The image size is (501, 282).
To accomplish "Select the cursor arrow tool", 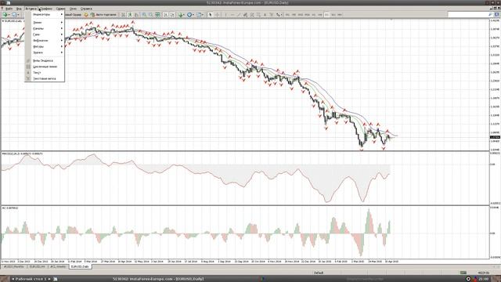I will click(x=211, y=14).
